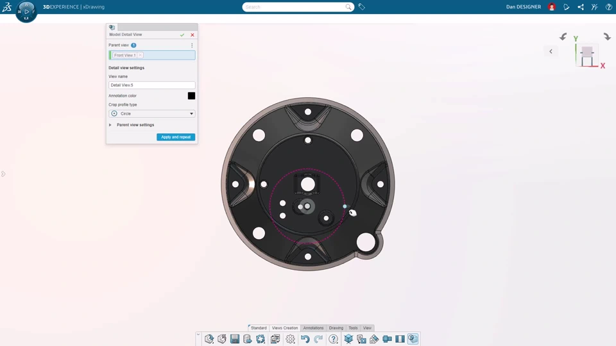The height and width of the screenshot is (346, 616).
Task: Collapse action bar chevron at left
Action: pos(198,335)
